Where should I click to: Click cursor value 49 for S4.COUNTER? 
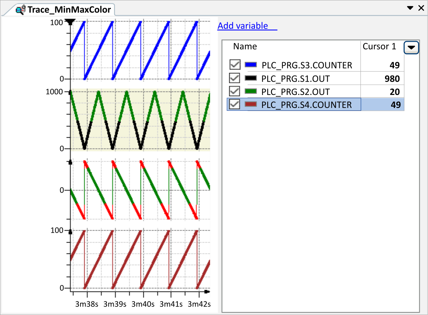pyautogui.click(x=395, y=105)
